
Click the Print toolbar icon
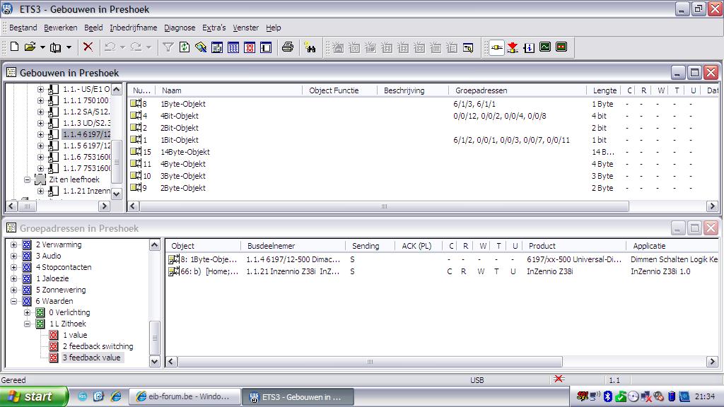[x=287, y=47]
